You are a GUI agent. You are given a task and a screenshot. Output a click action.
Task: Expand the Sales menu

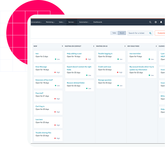[x=61, y=22]
